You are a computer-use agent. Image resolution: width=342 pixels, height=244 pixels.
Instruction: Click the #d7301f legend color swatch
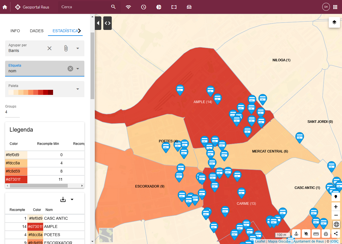[x=16, y=179]
